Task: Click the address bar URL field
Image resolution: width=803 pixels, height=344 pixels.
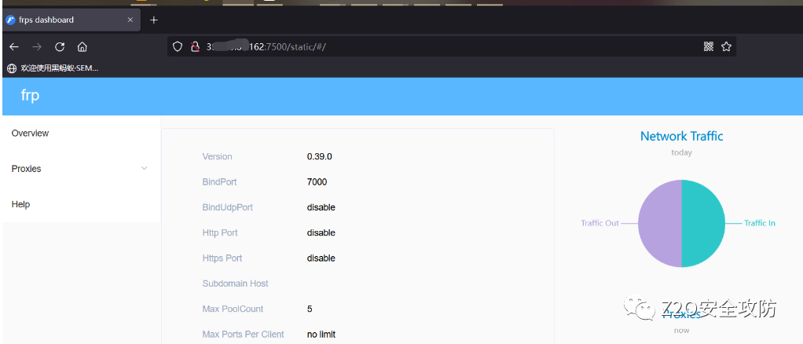Action: click(x=452, y=46)
